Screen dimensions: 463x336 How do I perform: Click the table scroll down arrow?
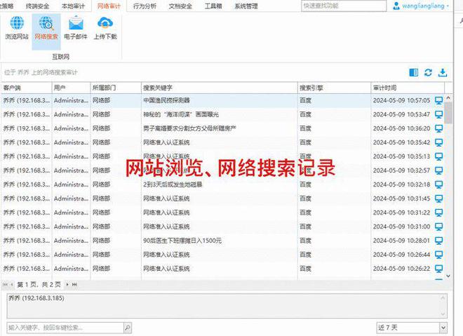click(448, 276)
